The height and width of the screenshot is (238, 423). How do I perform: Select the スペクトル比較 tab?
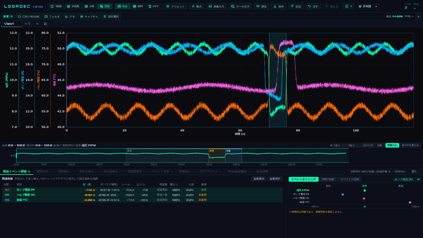pyautogui.click(x=350, y=179)
